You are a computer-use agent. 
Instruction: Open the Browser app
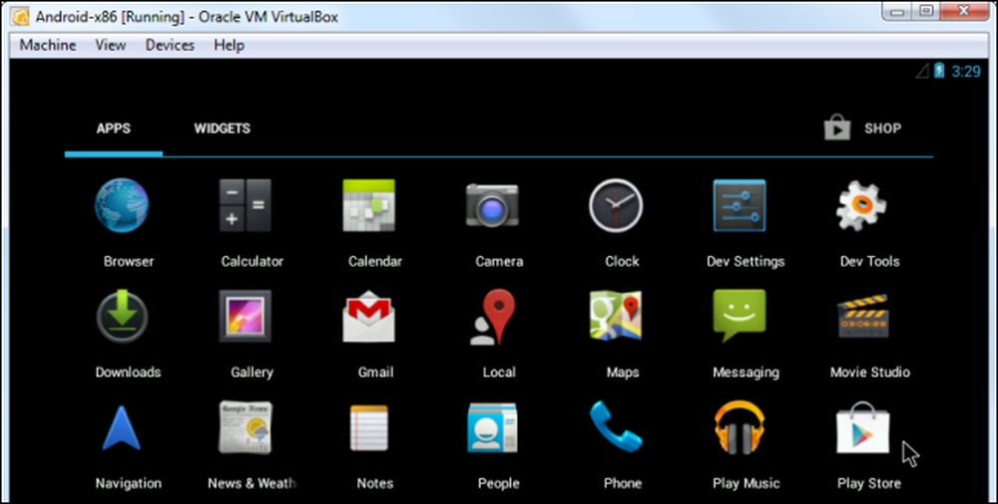coord(122,205)
